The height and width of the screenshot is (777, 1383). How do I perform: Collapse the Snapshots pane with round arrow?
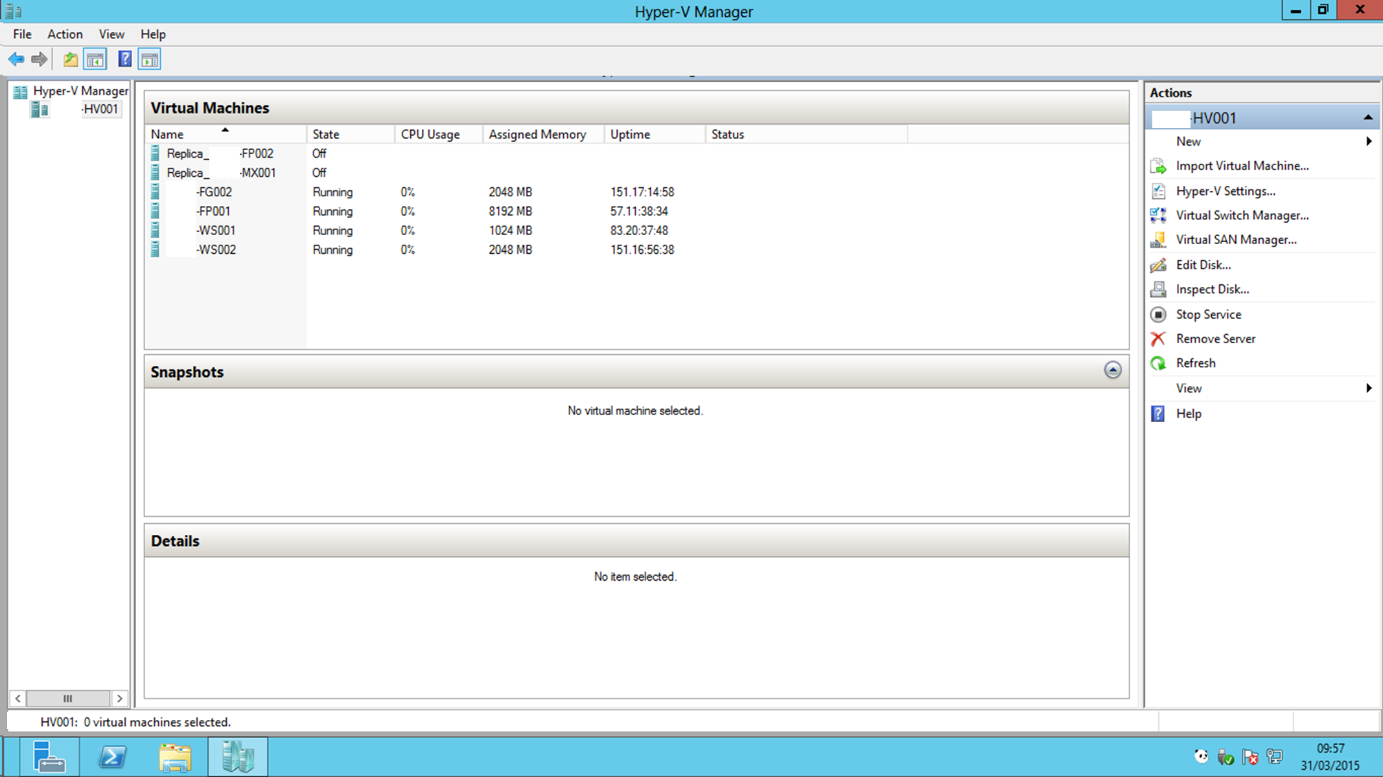point(1113,370)
